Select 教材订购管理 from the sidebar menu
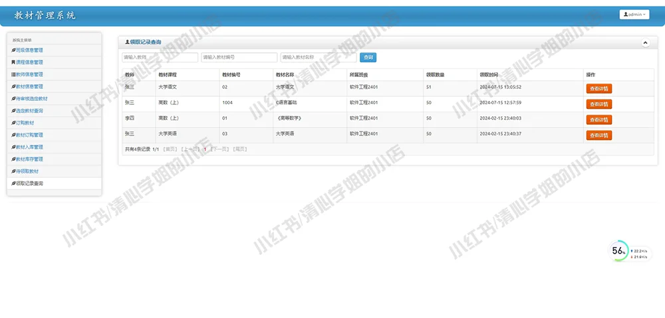The height and width of the screenshot is (318, 665). (55, 135)
